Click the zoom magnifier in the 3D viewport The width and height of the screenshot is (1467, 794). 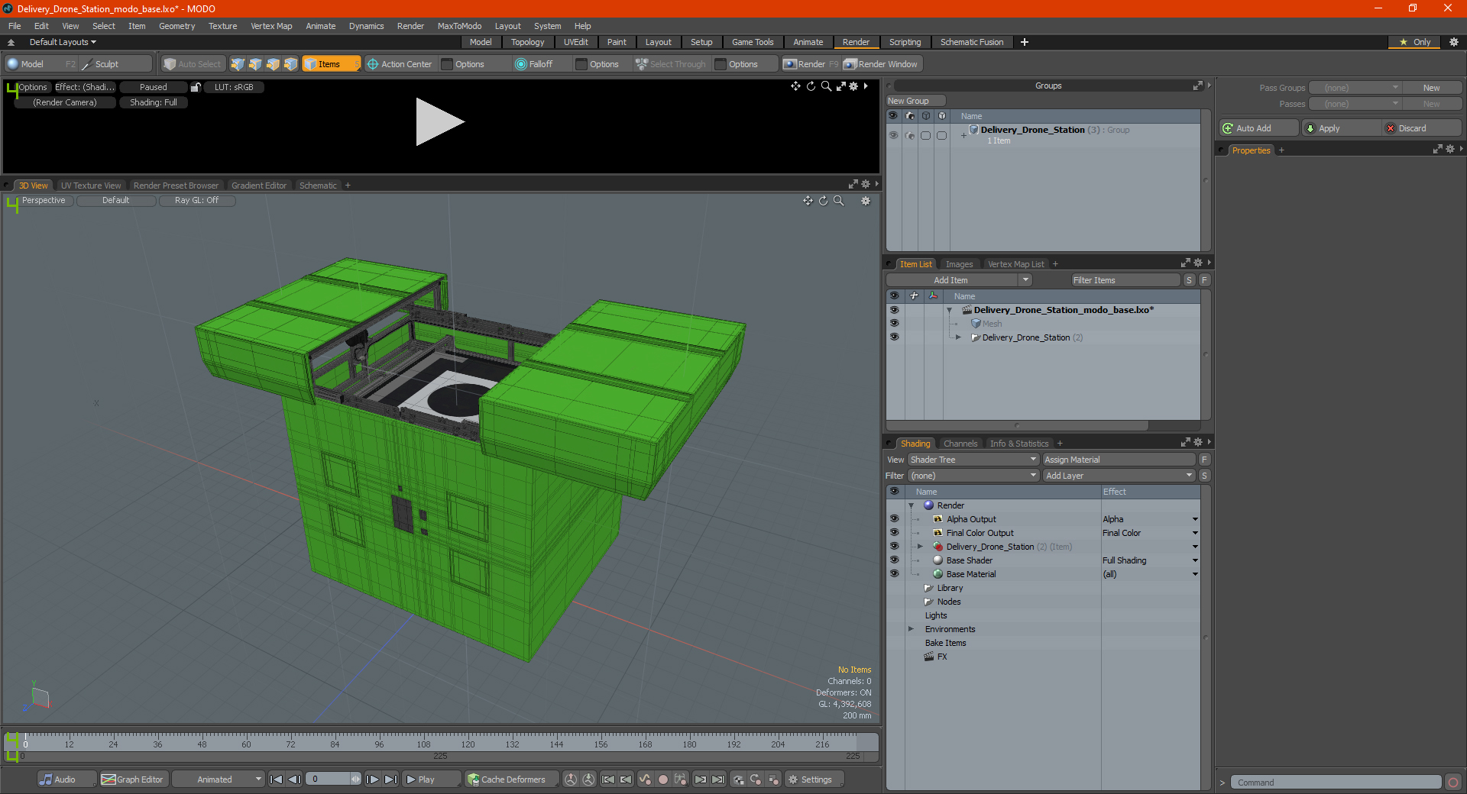tap(839, 201)
